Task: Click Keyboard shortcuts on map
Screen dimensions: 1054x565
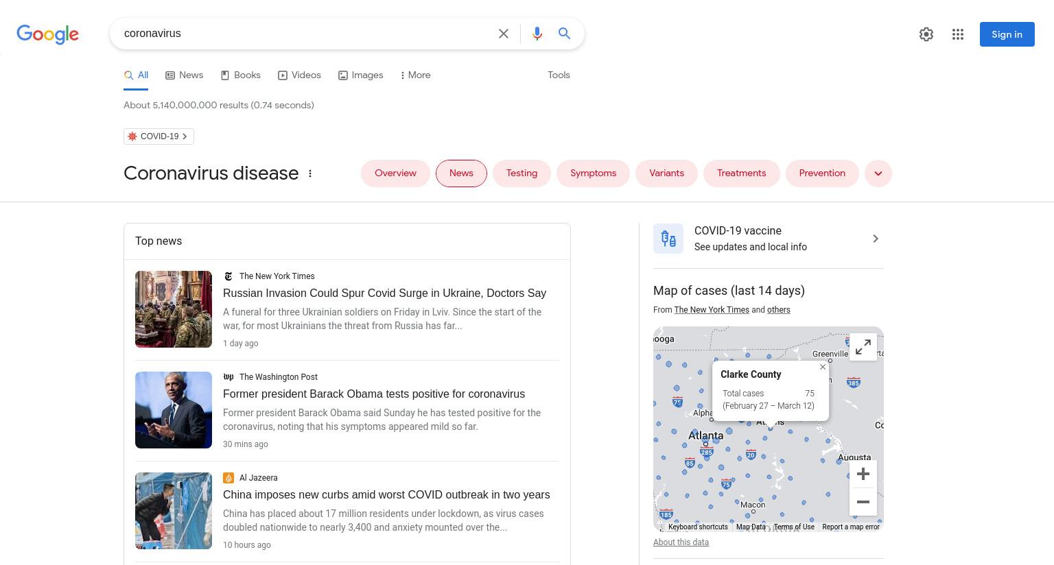Action: click(698, 527)
